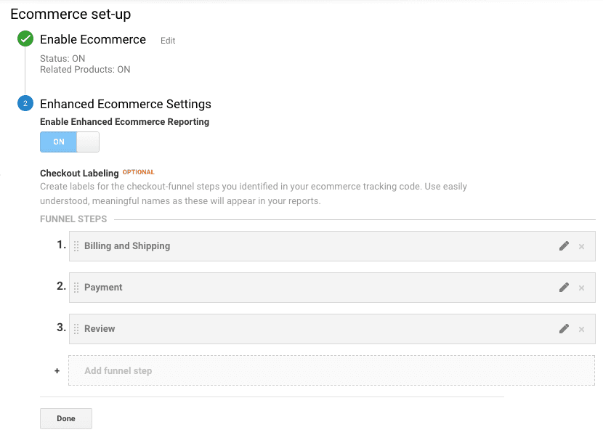Select the Payment step label text
Image resolution: width=603 pixels, height=435 pixels.
(102, 288)
